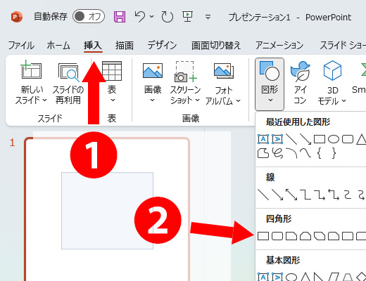Image resolution: width=366 pixels, height=281 pixels.
Task: Insert an アイコン from the ribbon
Action: click(300, 82)
